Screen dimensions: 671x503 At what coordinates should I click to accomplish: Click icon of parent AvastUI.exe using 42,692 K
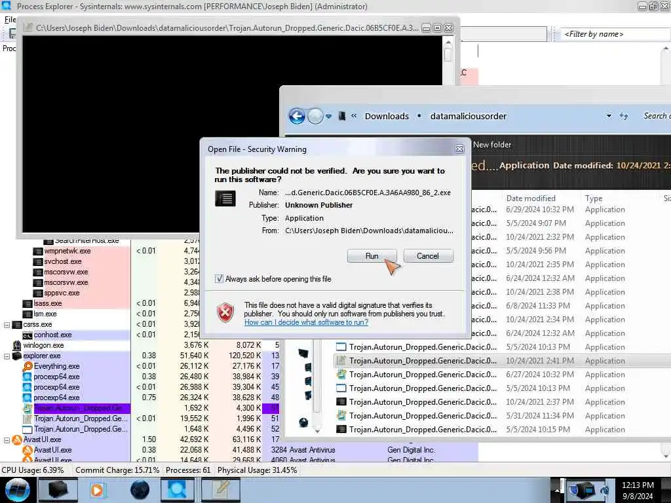[x=16, y=439]
